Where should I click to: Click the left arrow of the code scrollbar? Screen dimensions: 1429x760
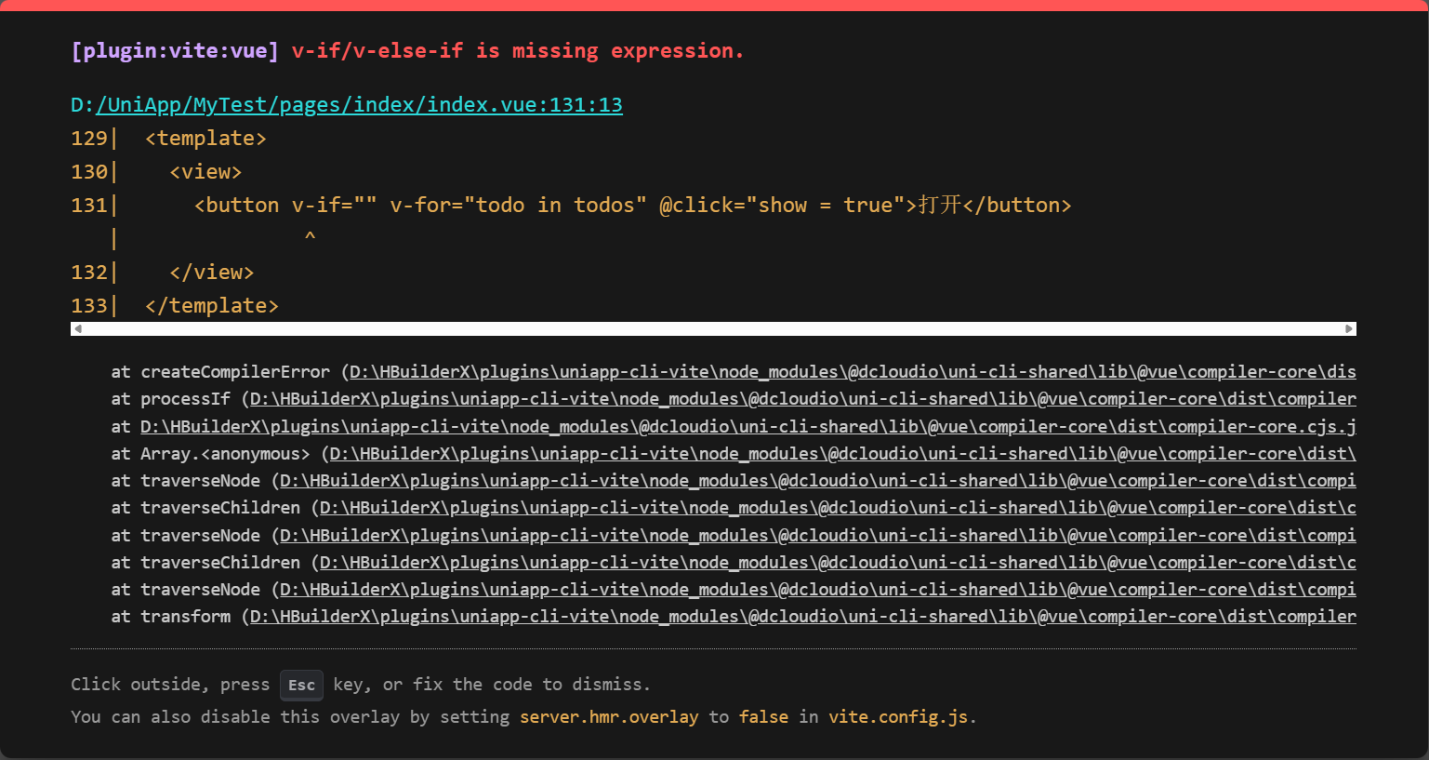pyautogui.click(x=78, y=328)
